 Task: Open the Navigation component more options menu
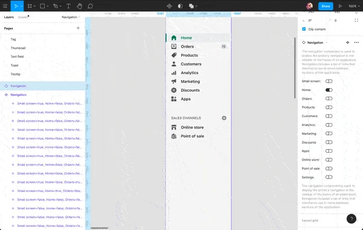(356, 42)
